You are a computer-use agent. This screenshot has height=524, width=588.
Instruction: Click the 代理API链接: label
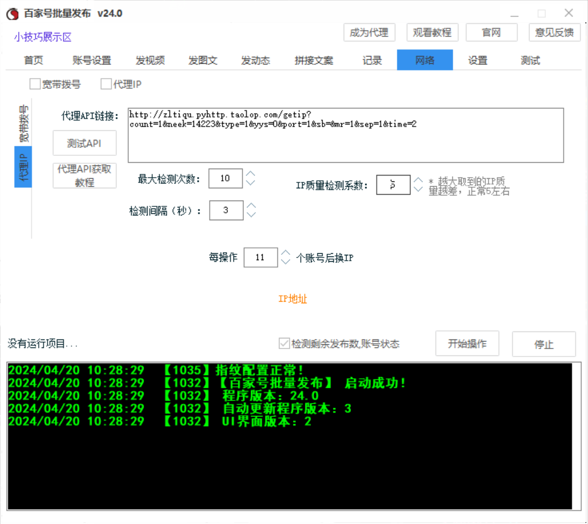(x=90, y=116)
